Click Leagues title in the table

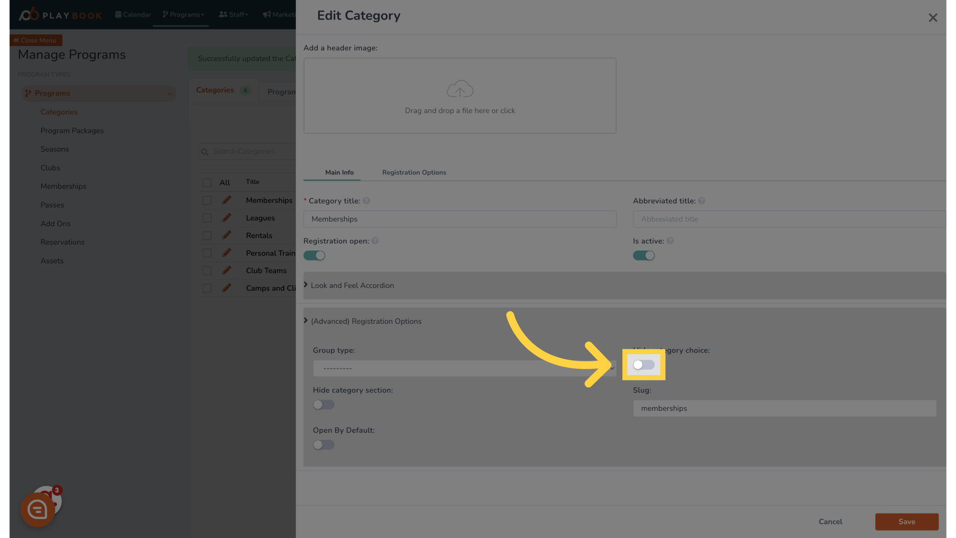click(x=260, y=218)
